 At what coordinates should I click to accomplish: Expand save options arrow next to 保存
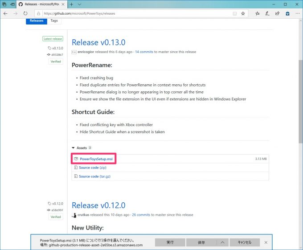pyautogui.click(x=223, y=242)
